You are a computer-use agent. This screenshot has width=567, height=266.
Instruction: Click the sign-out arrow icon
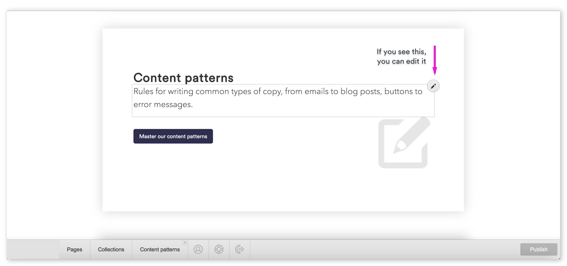coord(239,249)
